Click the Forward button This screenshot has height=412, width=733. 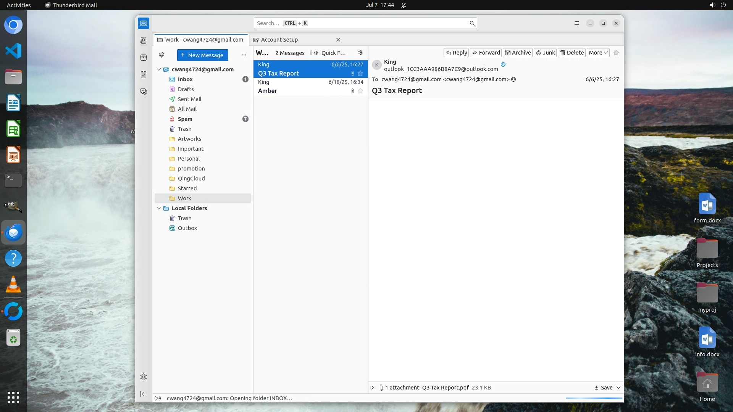coord(486,53)
